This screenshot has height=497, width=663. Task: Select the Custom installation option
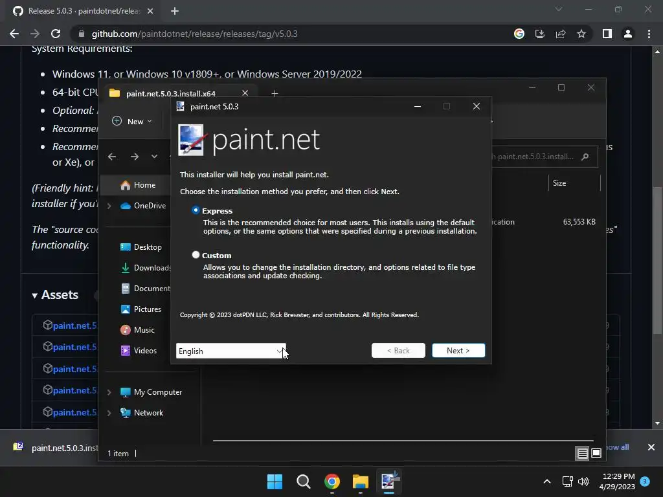pyautogui.click(x=196, y=255)
